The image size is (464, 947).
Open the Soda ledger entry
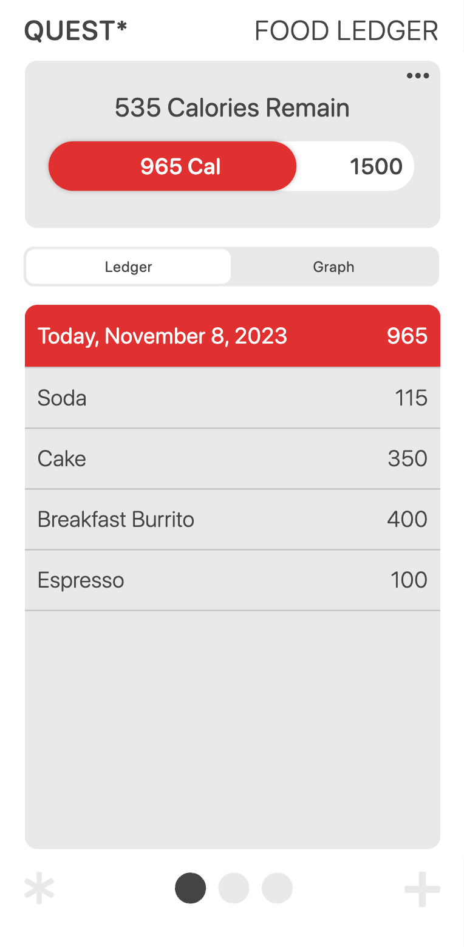[x=232, y=398]
